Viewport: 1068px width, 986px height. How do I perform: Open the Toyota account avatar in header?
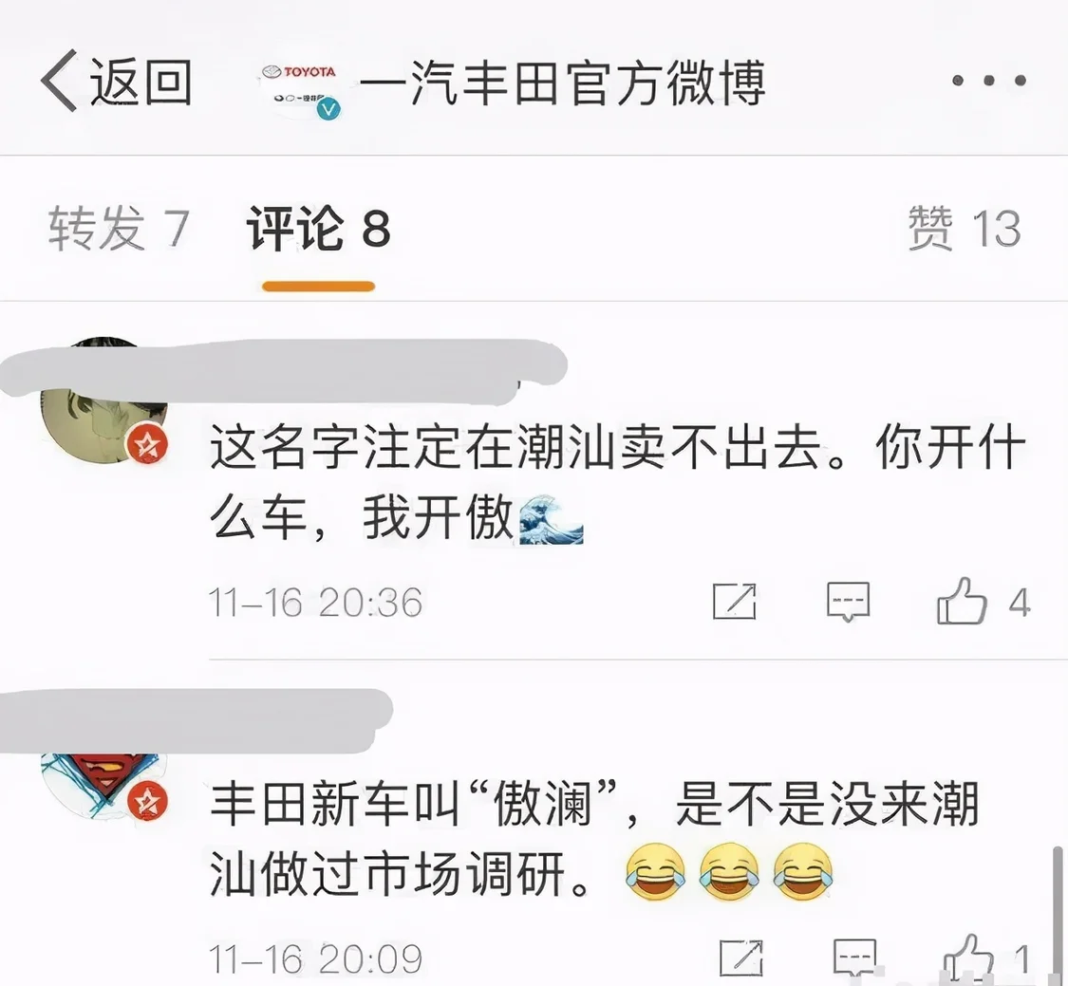click(x=301, y=90)
